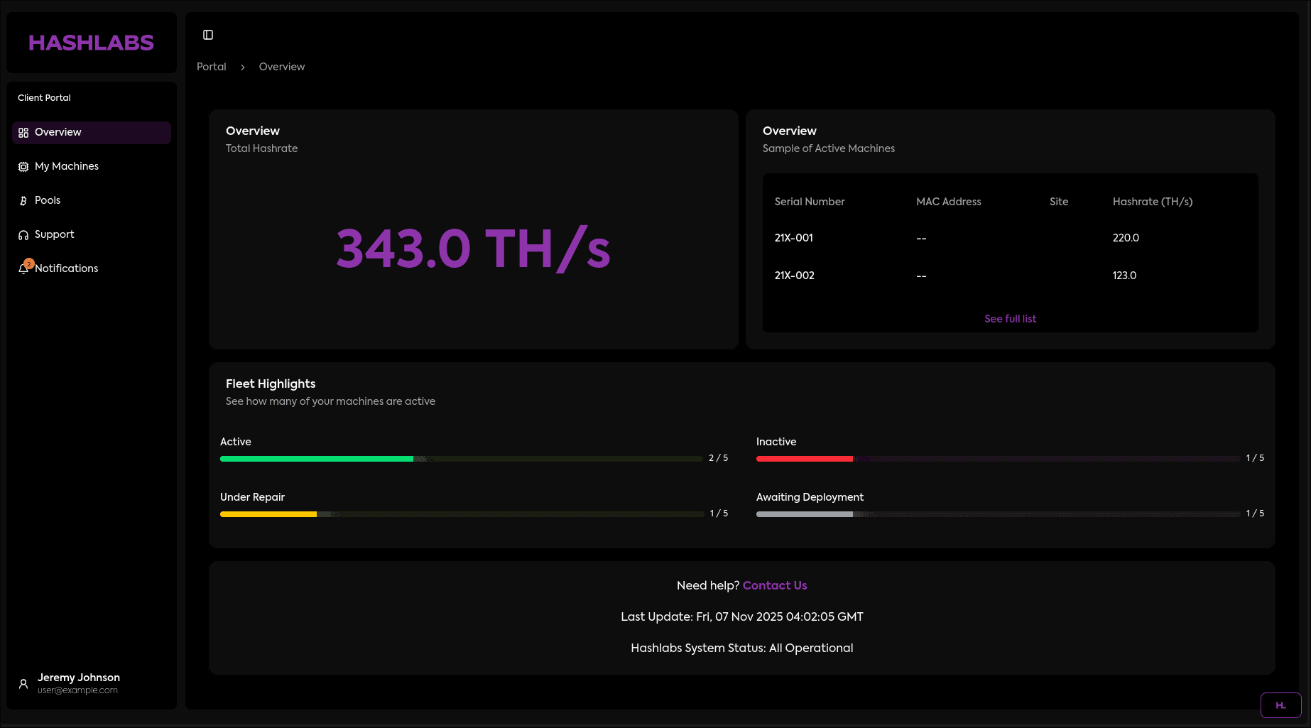This screenshot has width=1311, height=728.
Task: Select the row for machine 21X-002
Action: click(x=794, y=276)
